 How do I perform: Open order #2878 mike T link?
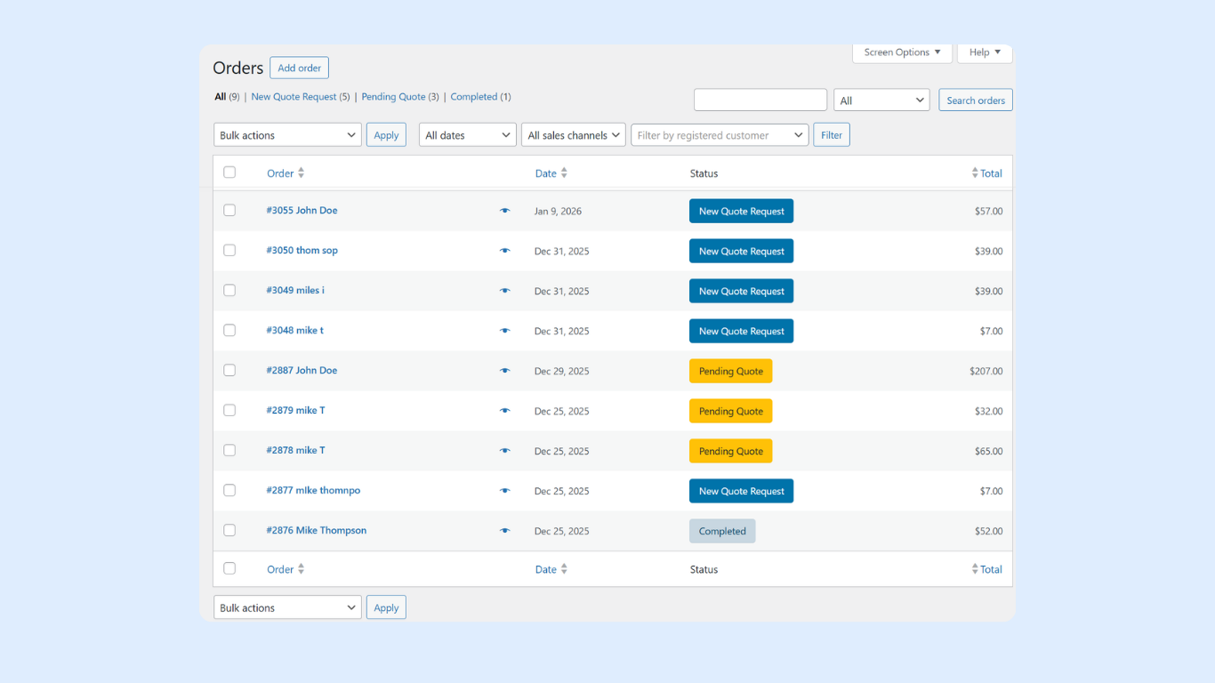[x=295, y=450]
